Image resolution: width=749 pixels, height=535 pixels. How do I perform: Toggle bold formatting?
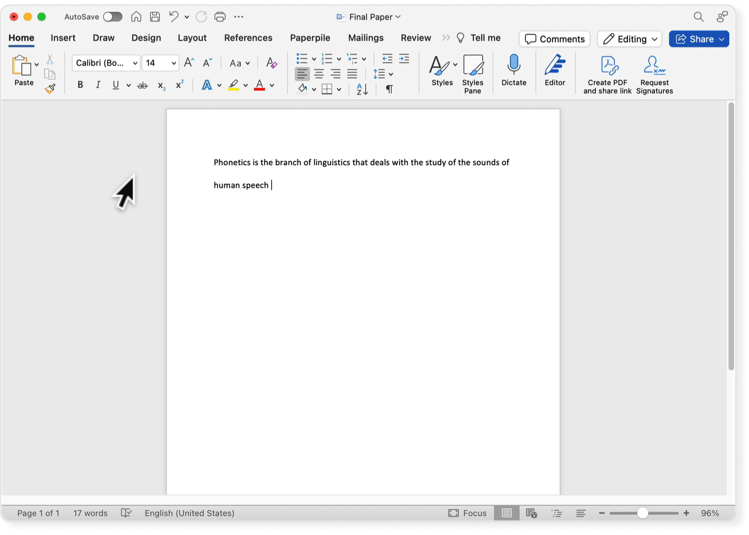pos(80,85)
